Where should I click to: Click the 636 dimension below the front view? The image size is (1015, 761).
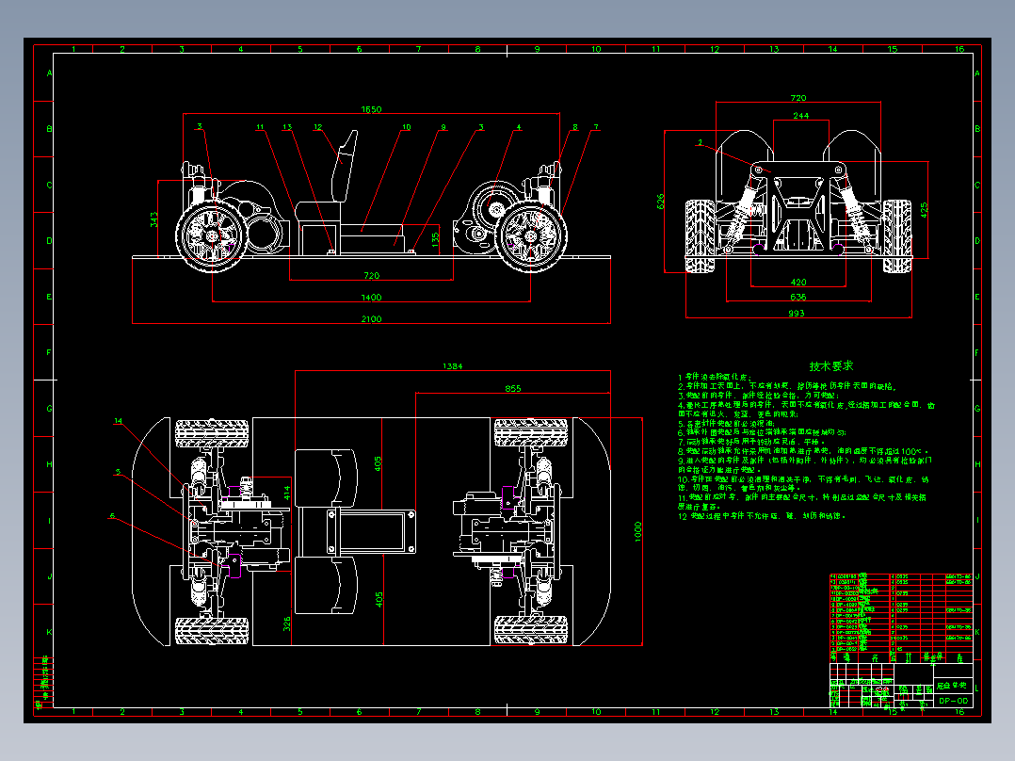click(798, 297)
